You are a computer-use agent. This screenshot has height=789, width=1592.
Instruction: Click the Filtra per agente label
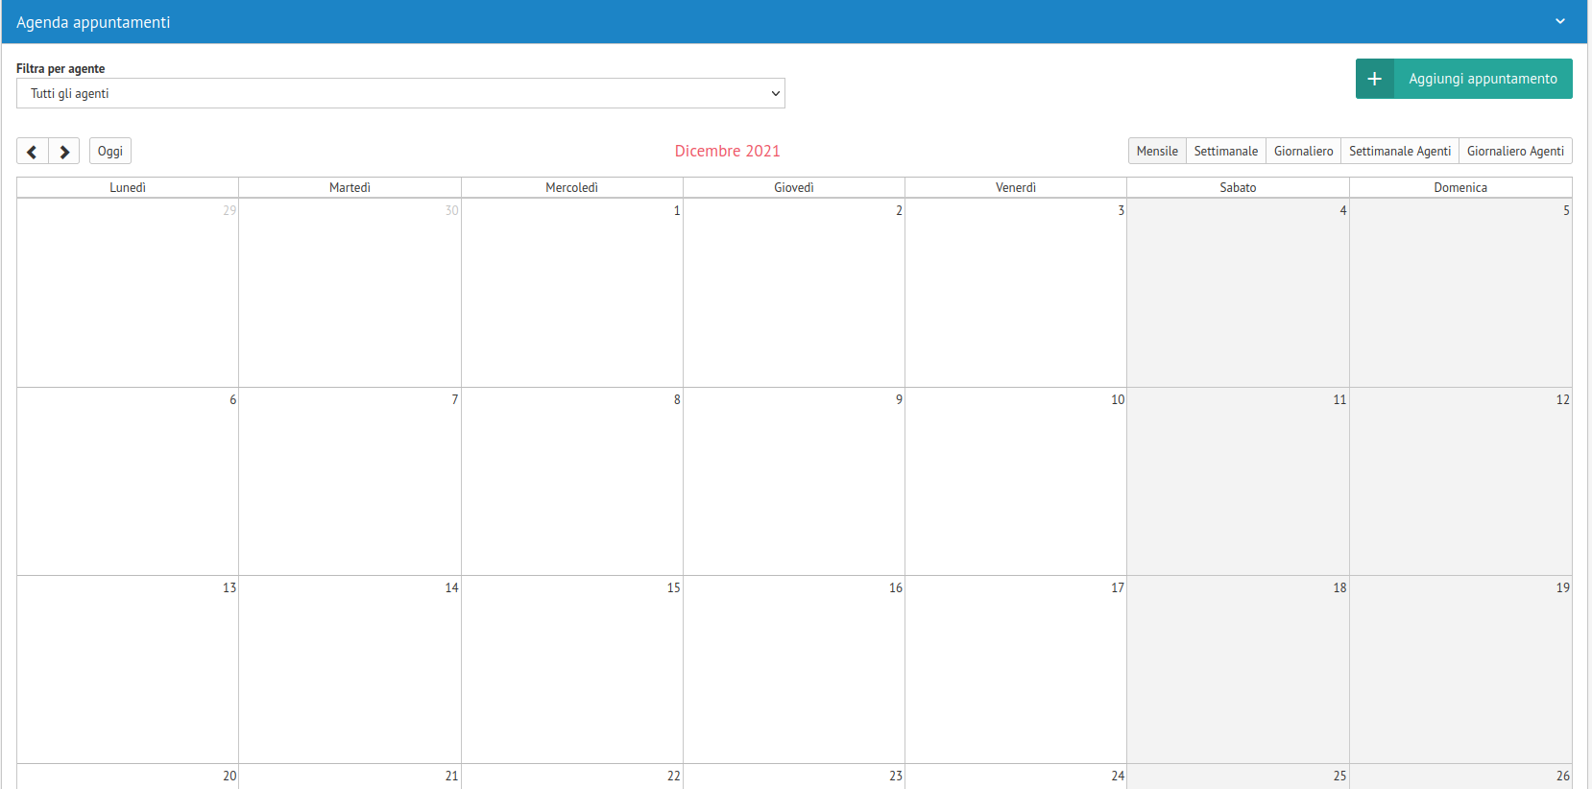60,68
